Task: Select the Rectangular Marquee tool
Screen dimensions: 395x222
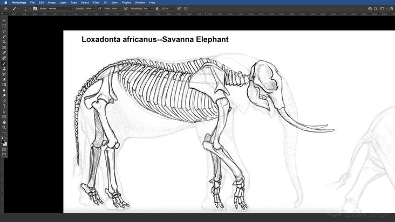Action: pos(4,26)
